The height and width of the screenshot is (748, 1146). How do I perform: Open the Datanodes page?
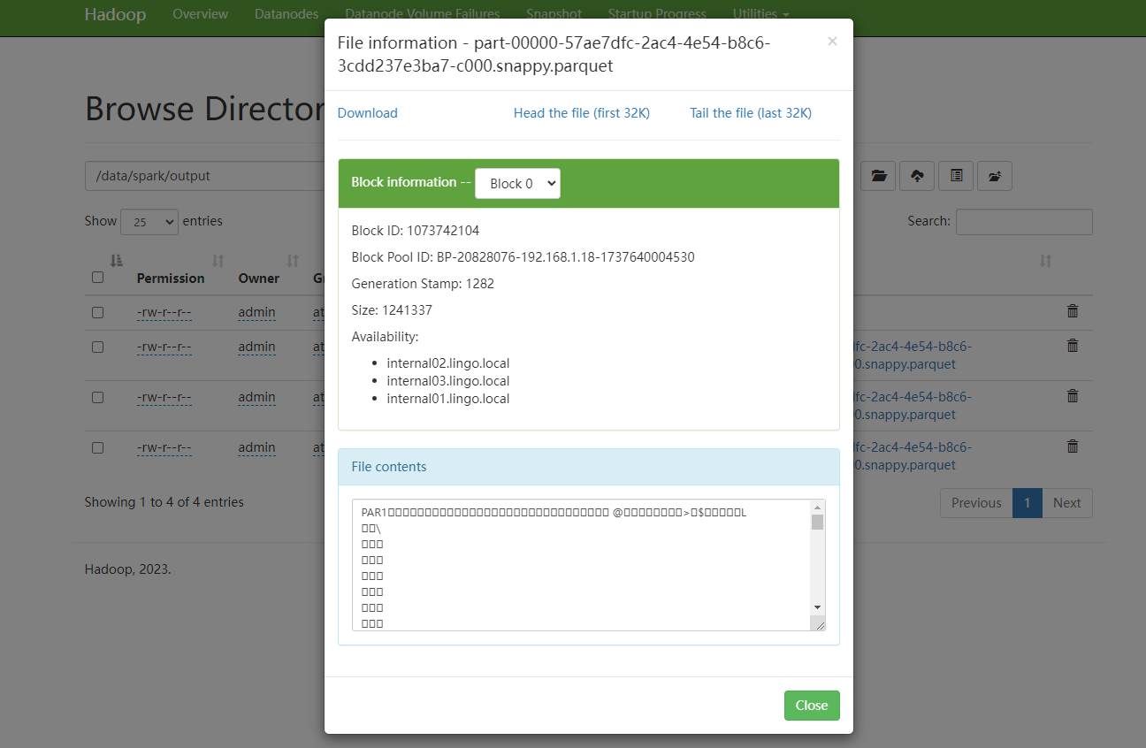tap(286, 14)
